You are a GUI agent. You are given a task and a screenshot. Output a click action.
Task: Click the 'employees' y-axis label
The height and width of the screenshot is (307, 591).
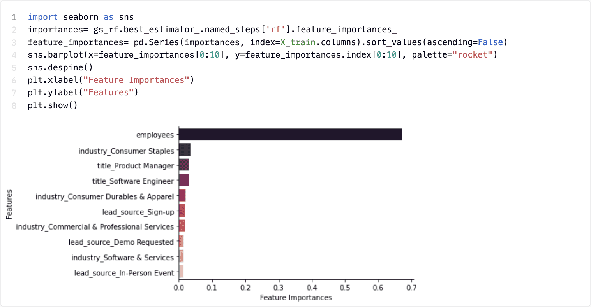tap(155, 135)
